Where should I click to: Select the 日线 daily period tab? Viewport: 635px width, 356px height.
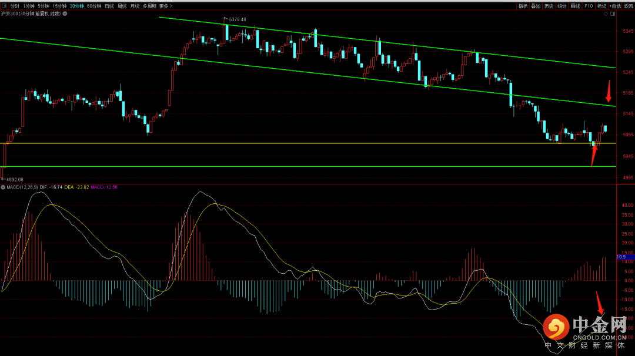point(109,6)
